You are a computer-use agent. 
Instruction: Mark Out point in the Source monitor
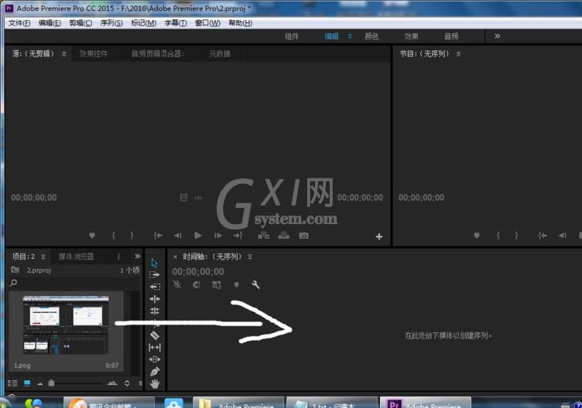coord(132,236)
